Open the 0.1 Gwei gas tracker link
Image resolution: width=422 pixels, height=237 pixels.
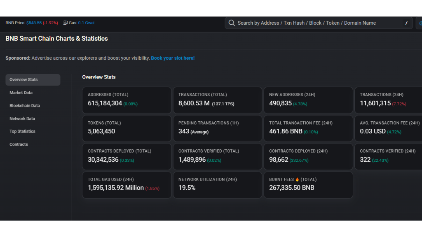click(86, 23)
